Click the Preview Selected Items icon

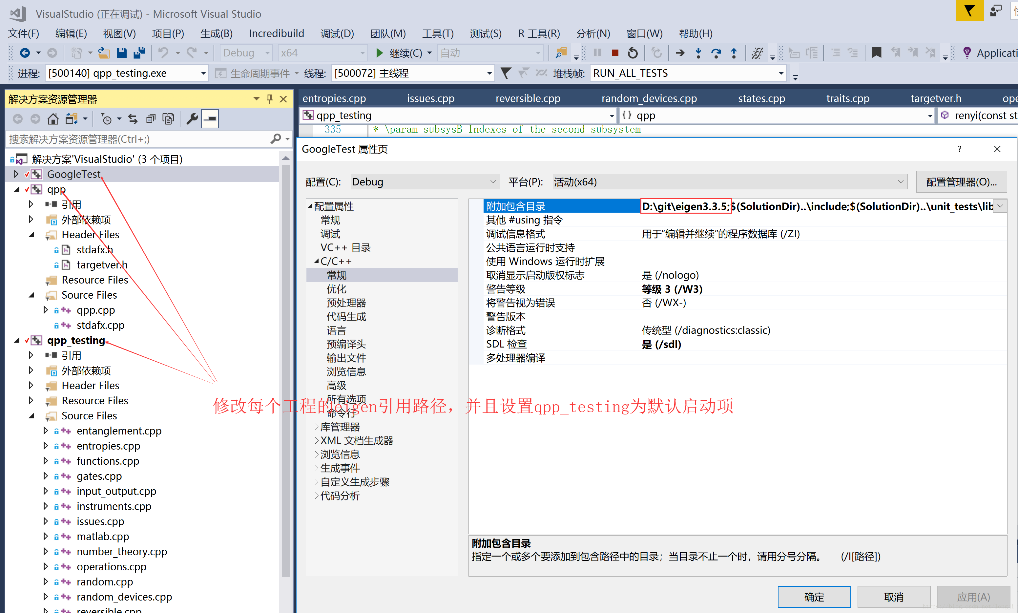pyautogui.click(x=210, y=119)
